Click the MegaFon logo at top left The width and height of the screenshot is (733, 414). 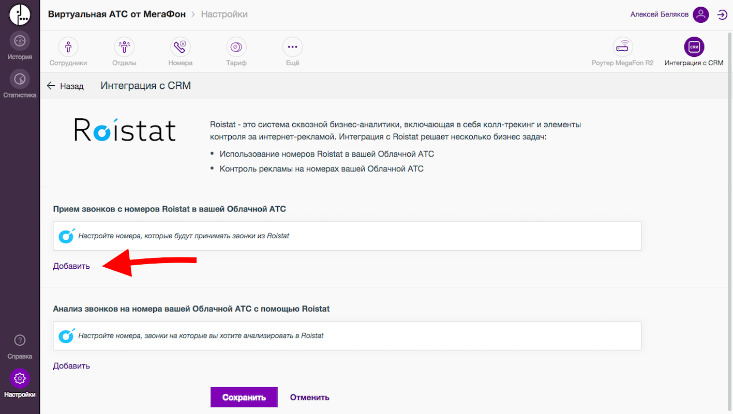[20, 14]
